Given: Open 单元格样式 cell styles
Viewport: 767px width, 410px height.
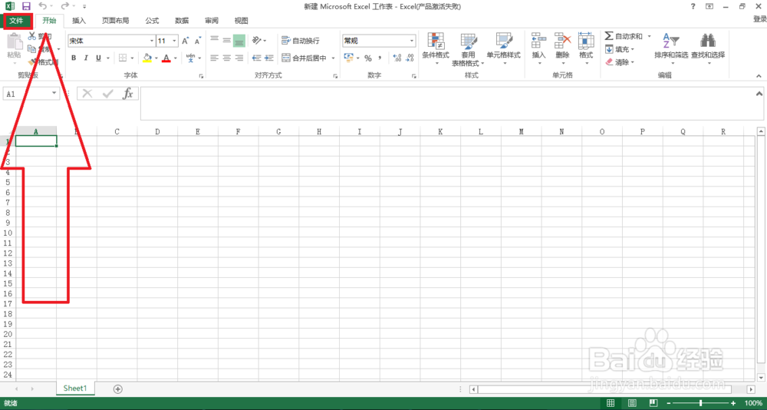Looking at the screenshot, I should (503, 49).
